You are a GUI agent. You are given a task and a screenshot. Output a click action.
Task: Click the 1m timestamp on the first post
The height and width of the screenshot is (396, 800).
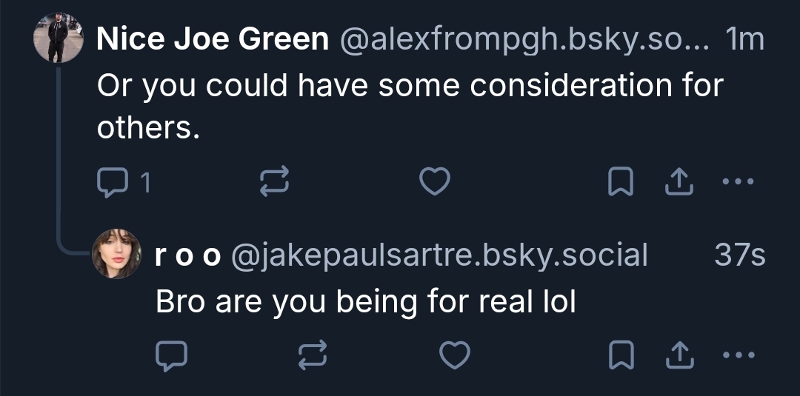(x=745, y=40)
